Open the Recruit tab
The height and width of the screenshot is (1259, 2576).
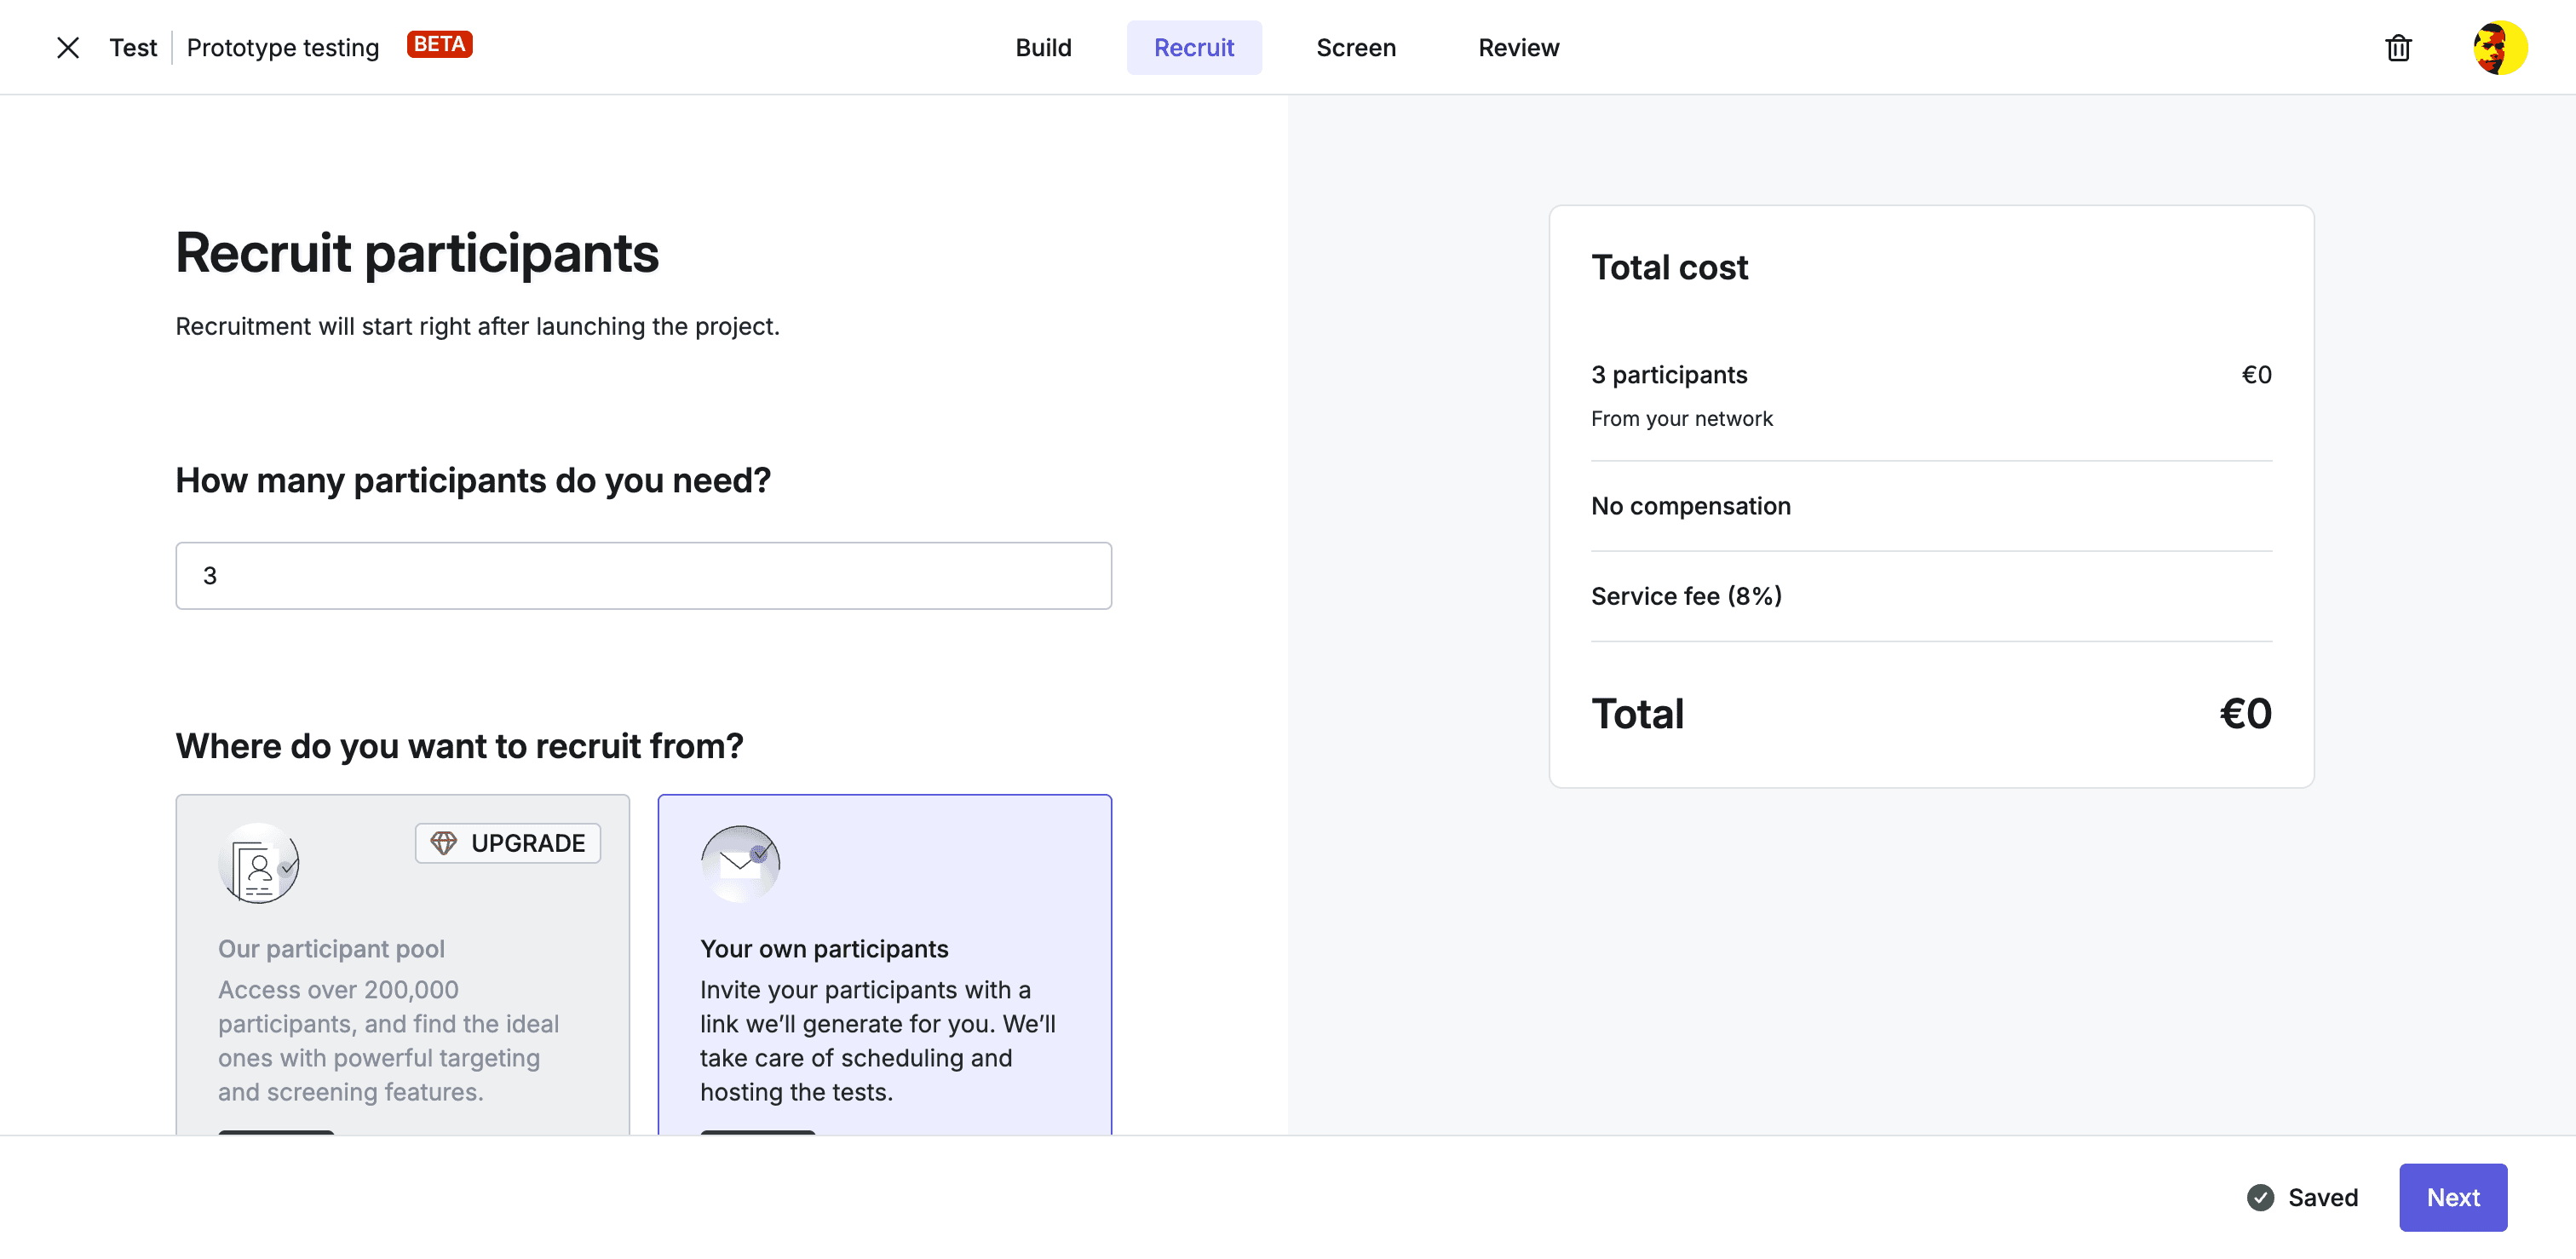(x=1194, y=47)
